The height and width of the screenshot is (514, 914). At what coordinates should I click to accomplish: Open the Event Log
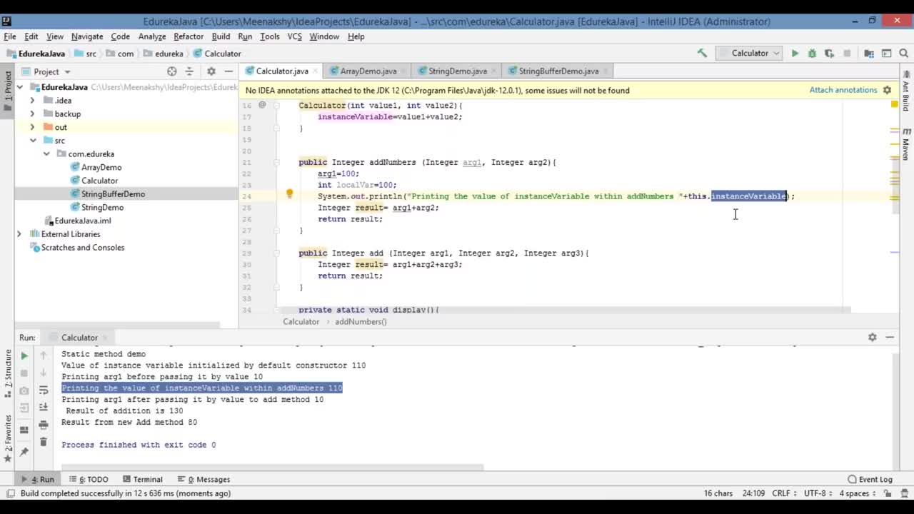coord(870,479)
